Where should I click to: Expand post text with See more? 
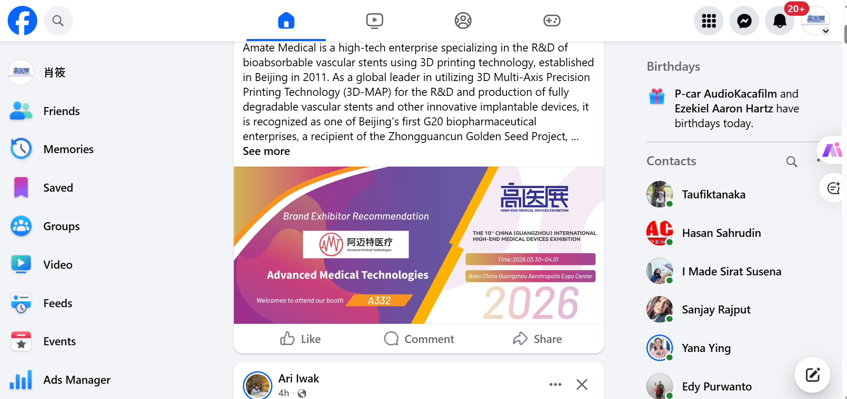point(266,151)
